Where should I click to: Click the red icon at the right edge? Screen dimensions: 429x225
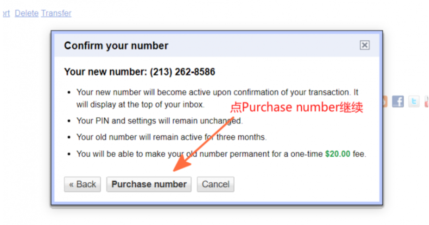[x=427, y=102]
